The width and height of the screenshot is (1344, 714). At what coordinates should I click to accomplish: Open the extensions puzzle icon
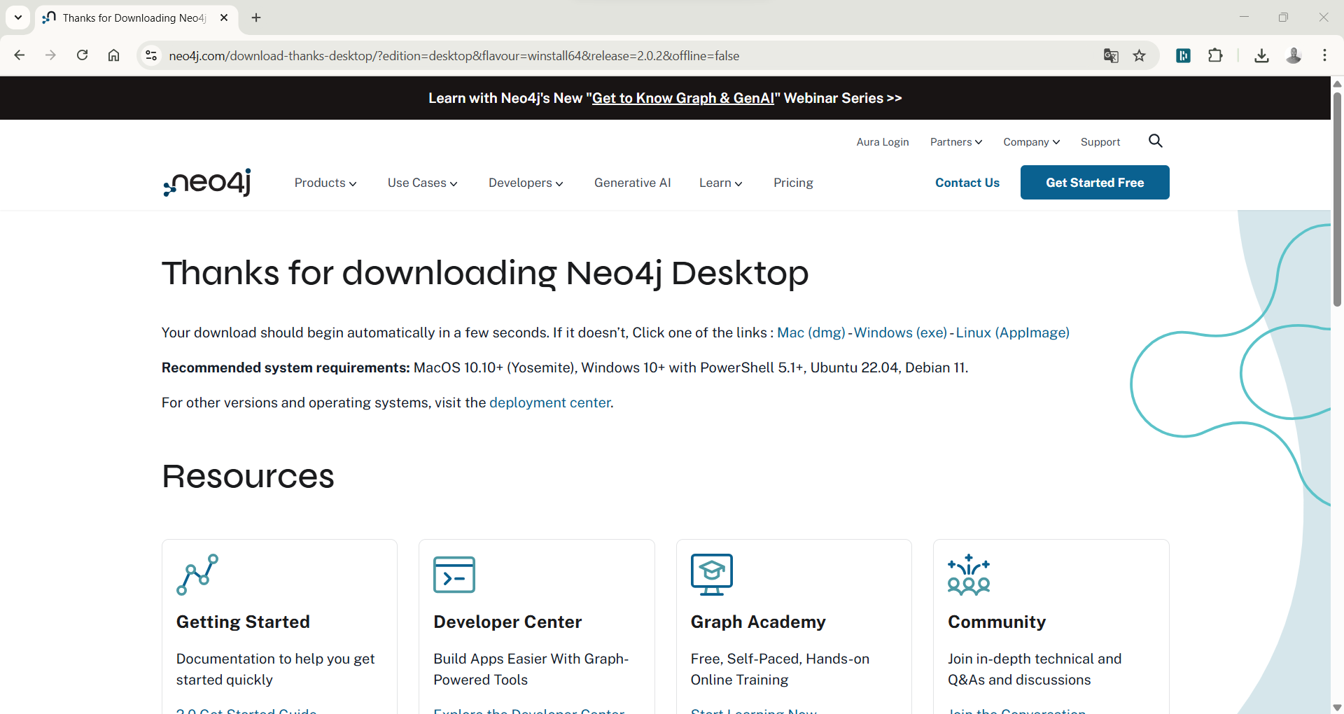1216,55
